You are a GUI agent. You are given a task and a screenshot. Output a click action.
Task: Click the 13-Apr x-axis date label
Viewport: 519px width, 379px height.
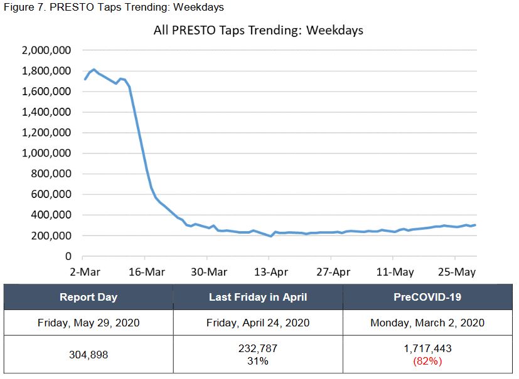[269, 272]
